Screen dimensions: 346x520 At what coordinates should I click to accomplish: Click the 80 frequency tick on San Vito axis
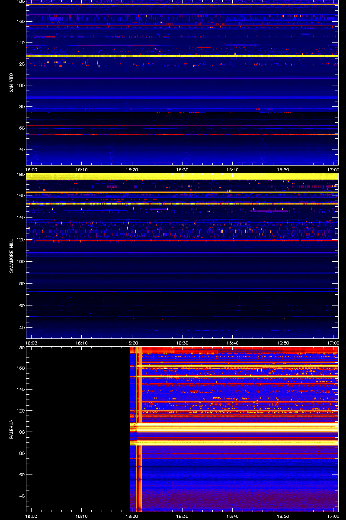click(x=22, y=107)
